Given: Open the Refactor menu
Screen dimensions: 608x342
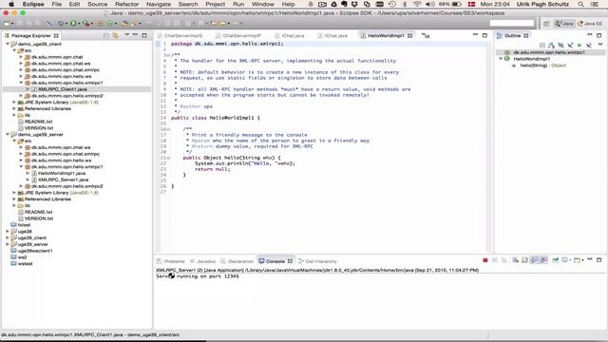Looking at the screenshot, I should (126, 4).
